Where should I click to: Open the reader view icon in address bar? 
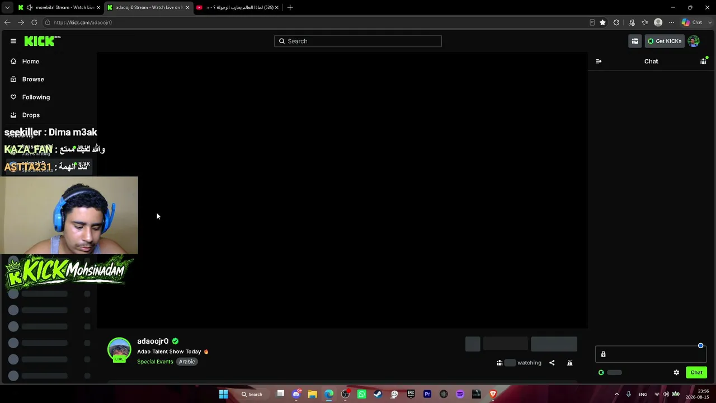[x=592, y=22]
